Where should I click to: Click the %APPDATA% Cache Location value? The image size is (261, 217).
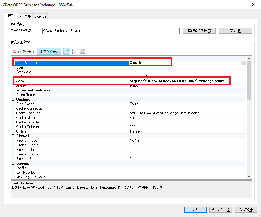pos(165,113)
